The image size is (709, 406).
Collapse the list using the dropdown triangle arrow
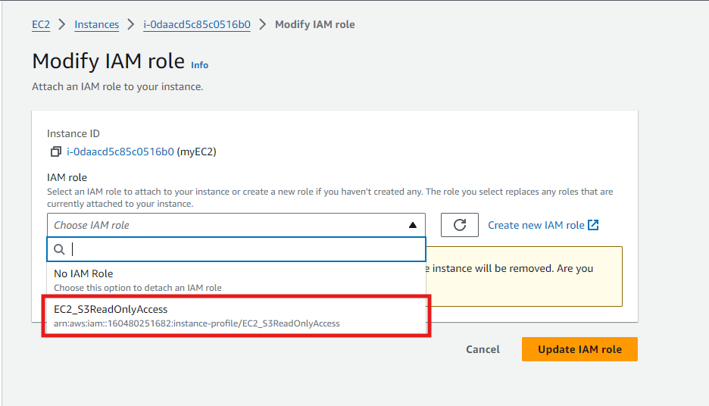coord(412,225)
